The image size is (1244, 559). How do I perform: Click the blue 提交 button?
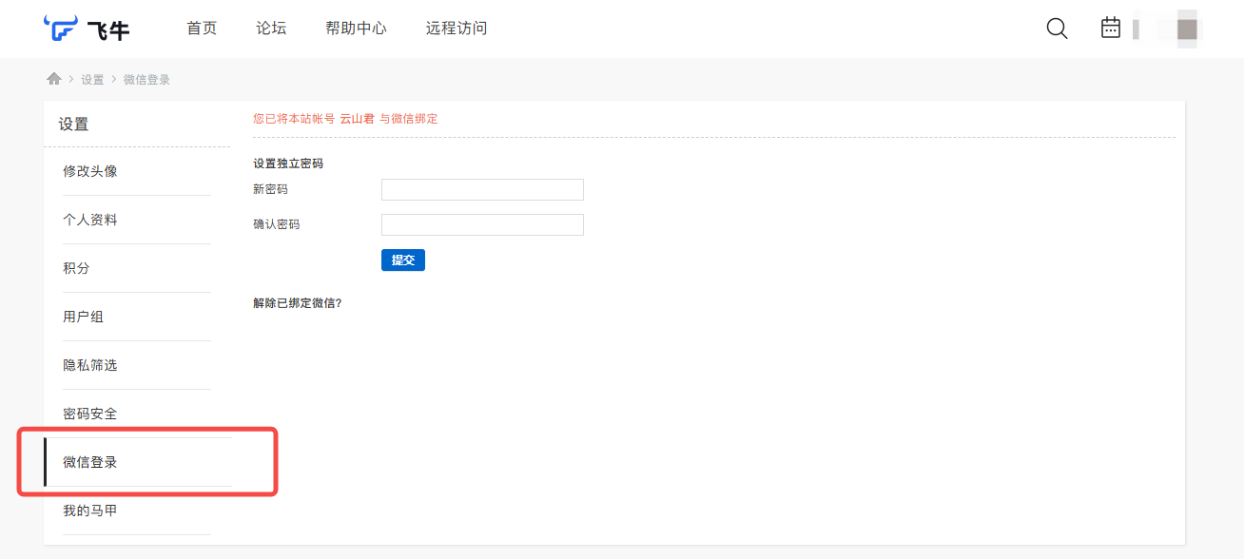(403, 260)
